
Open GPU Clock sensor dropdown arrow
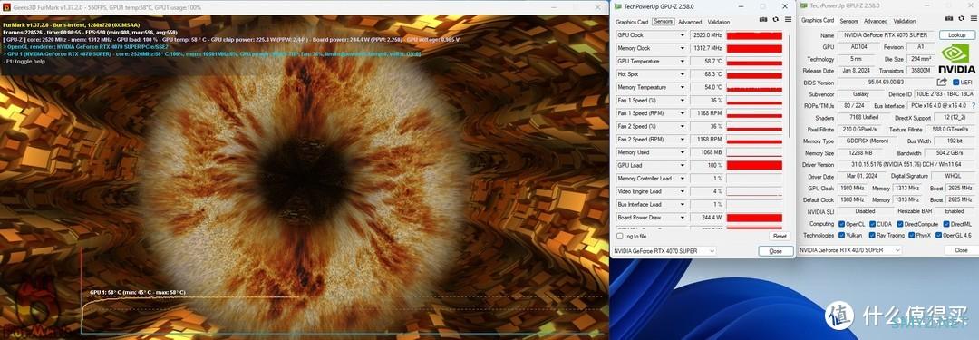[x=683, y=35]
